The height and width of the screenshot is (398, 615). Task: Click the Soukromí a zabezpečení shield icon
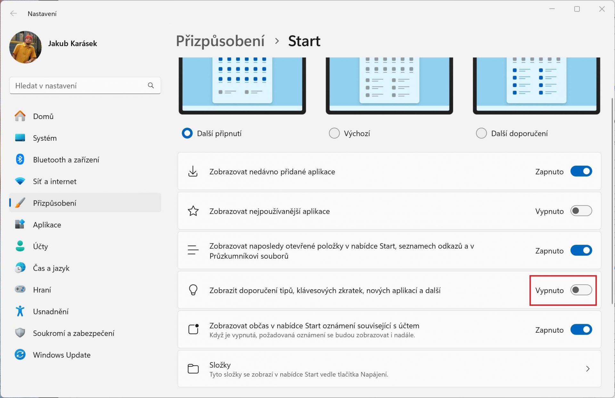coord(20,333)
